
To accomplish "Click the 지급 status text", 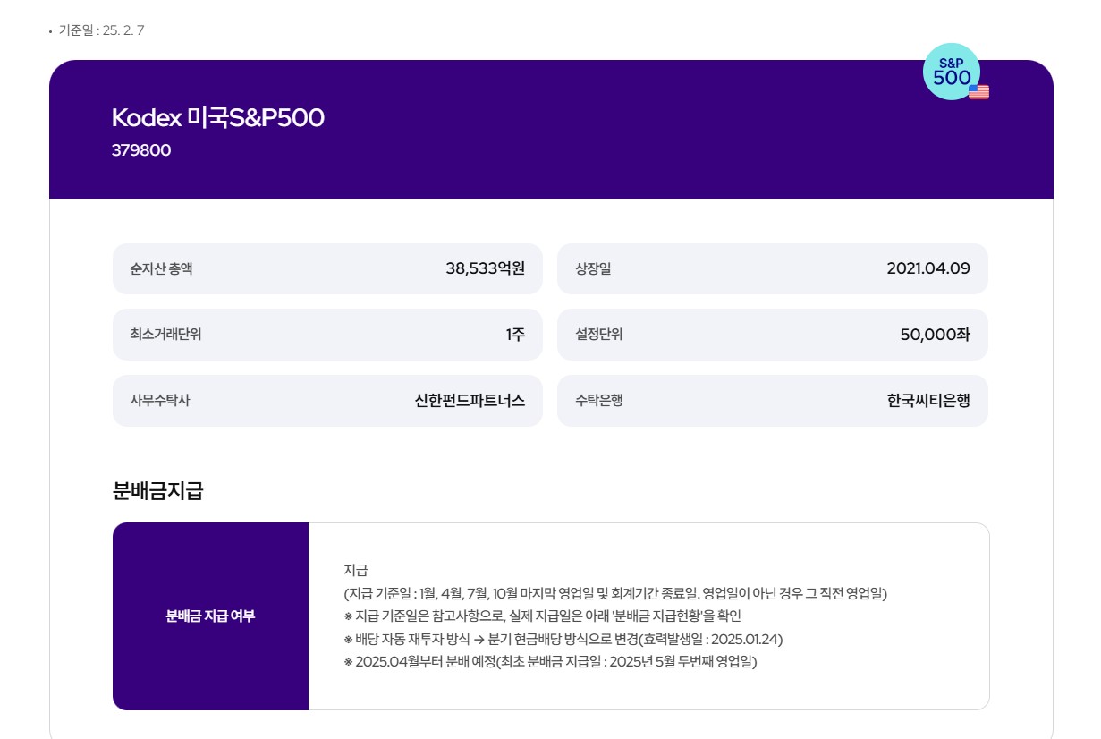I will tap(356, 570).
